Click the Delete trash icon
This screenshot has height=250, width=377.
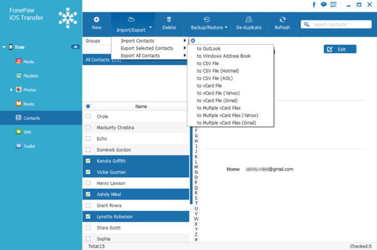coord(169,19)
